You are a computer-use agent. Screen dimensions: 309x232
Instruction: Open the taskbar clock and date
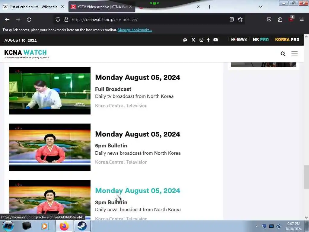point(294,226)
